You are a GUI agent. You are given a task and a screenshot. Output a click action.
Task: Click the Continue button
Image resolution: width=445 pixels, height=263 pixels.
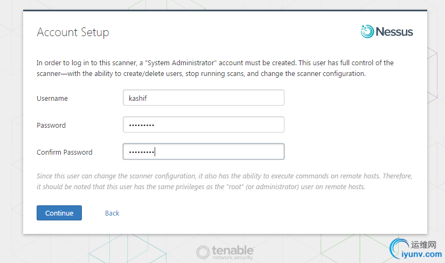[x=59, y=213]
